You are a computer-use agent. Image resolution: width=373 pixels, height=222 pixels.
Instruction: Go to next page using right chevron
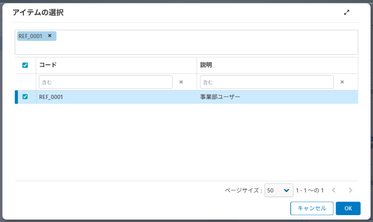[x=350, y=190]
